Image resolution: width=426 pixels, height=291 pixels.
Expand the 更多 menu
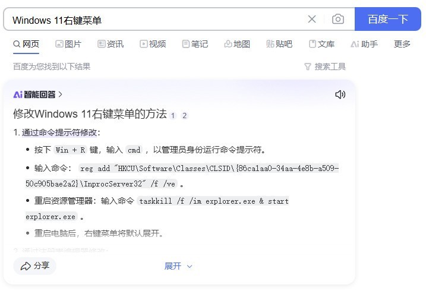coord(402,44)
